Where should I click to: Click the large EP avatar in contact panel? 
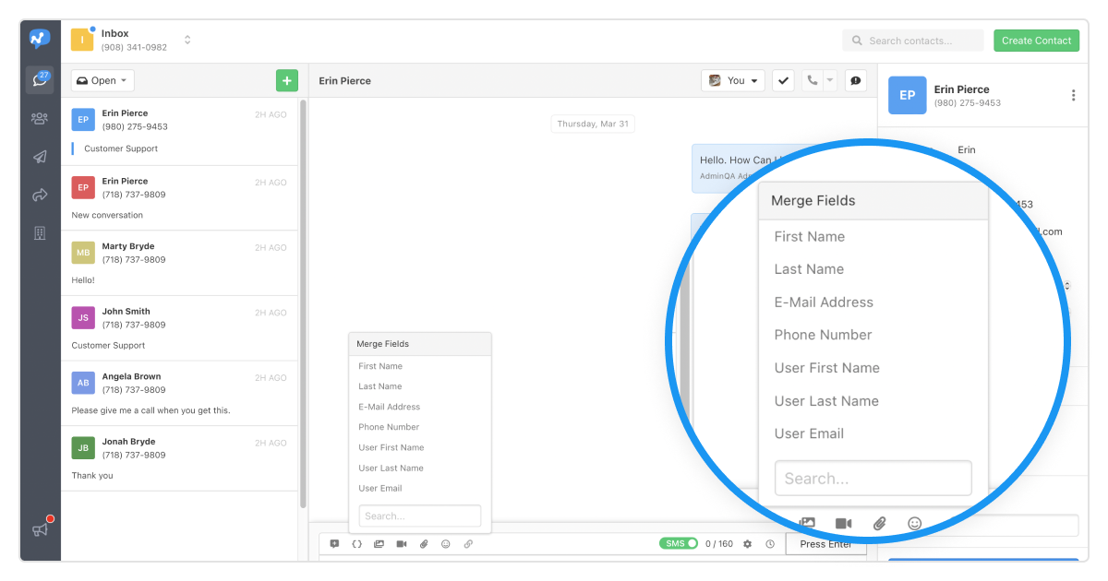click(x=908, y=95)
